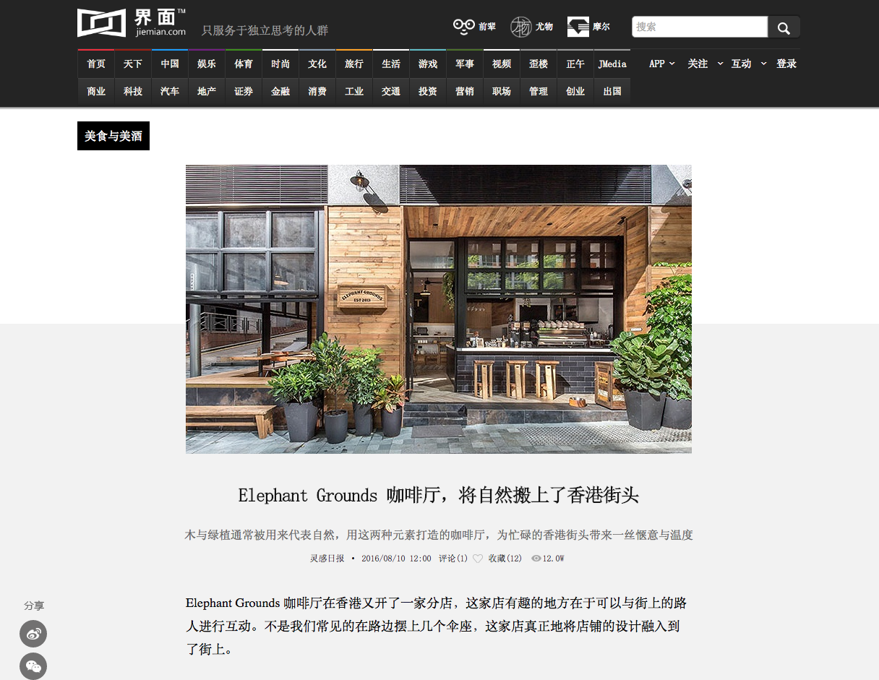
Task: Click the 12.0W view count text
Action: 554,559
